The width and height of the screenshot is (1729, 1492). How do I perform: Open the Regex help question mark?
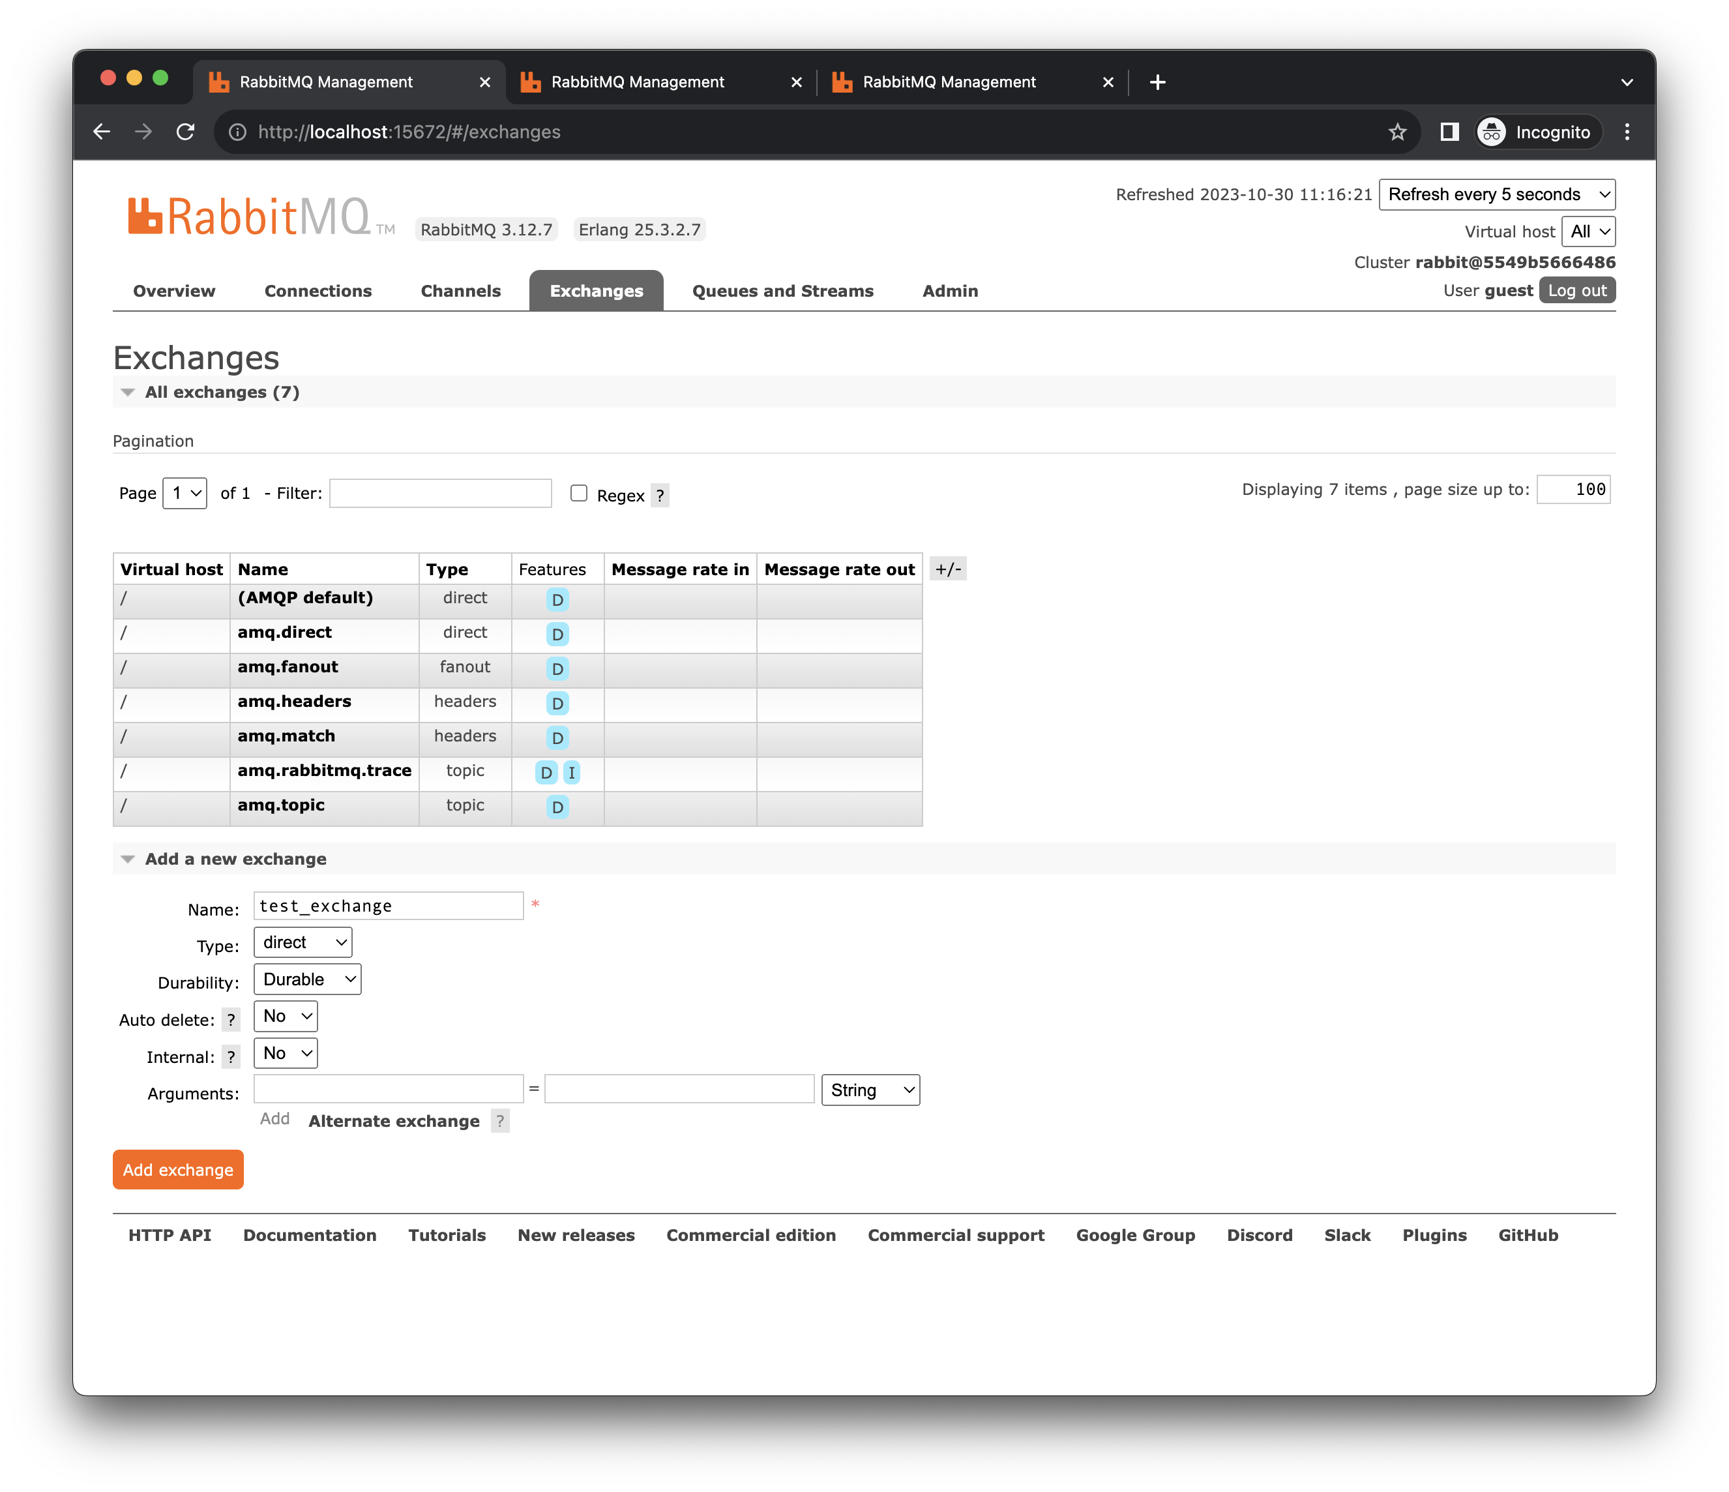tap(659, 496)
